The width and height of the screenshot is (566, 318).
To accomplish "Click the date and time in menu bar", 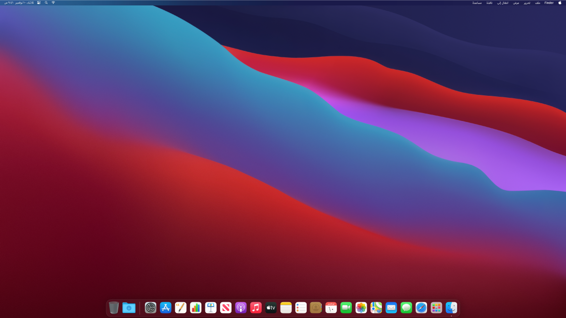I will tap(19, 2).
